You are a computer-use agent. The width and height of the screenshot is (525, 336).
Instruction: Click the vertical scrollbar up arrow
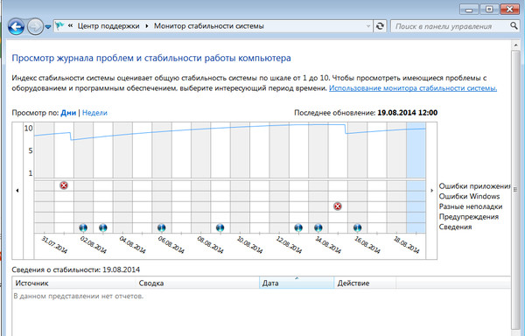point(515,45)
